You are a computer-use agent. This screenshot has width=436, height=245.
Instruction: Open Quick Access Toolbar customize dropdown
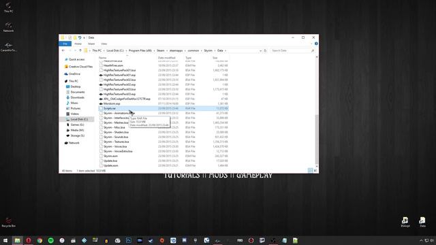tap(84, 37)
